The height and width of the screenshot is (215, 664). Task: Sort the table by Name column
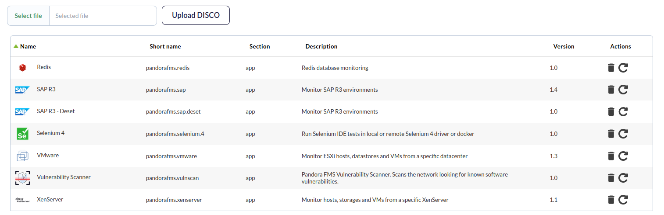(28, 46)
